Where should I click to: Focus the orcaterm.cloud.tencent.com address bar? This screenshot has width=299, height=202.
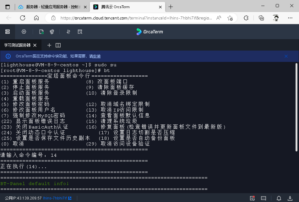136,18
